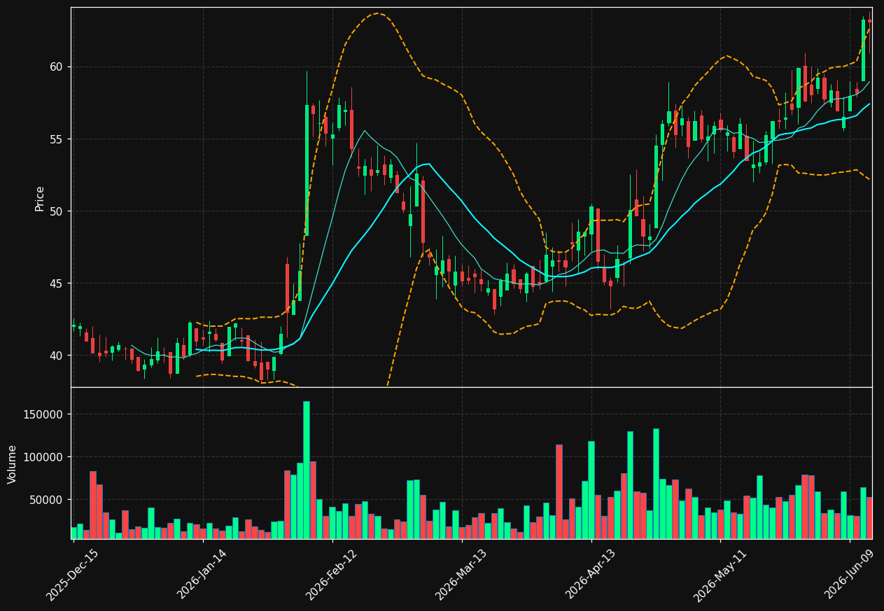This screenshot has height=611, width=884.
Task: Click the tall green candle rising to 57
Action: (x=307, y=170)
